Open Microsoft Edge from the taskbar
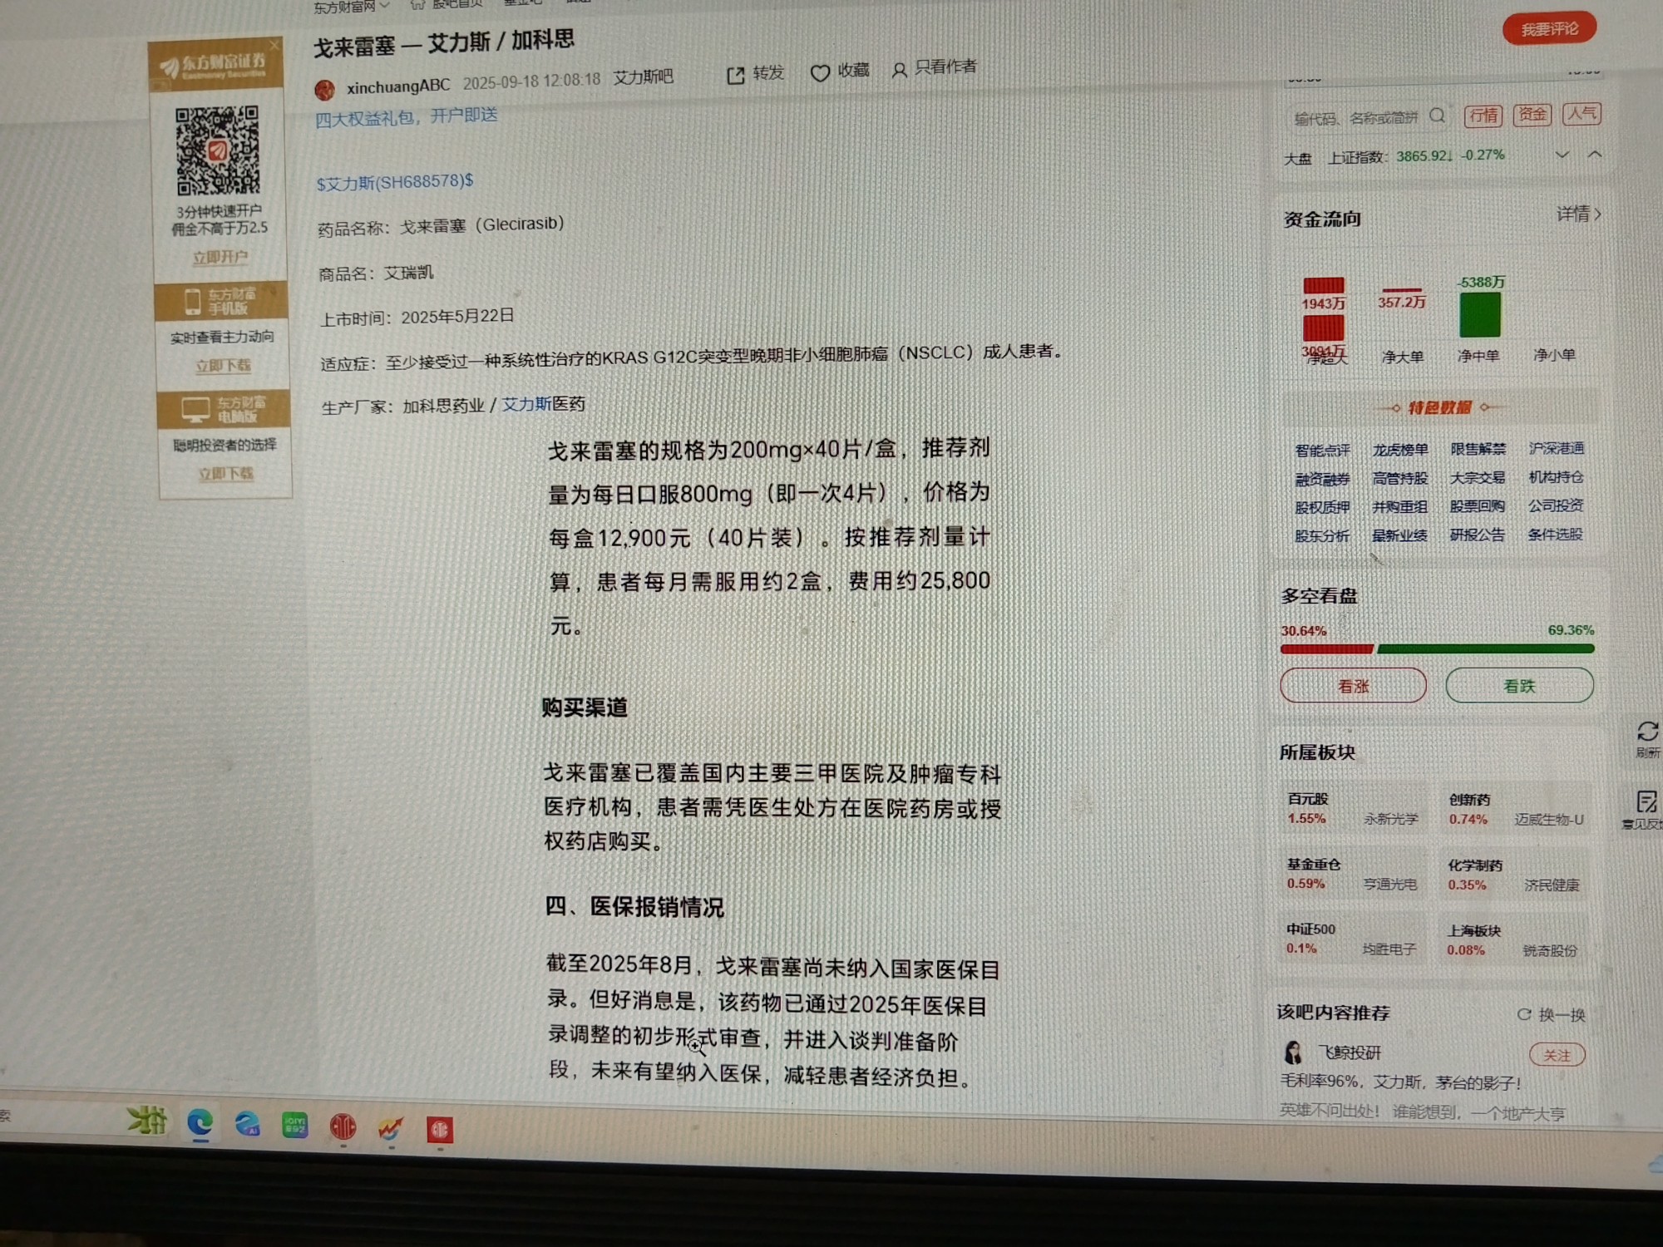Screen dimensions: 1663x1247 point(200,1124)
